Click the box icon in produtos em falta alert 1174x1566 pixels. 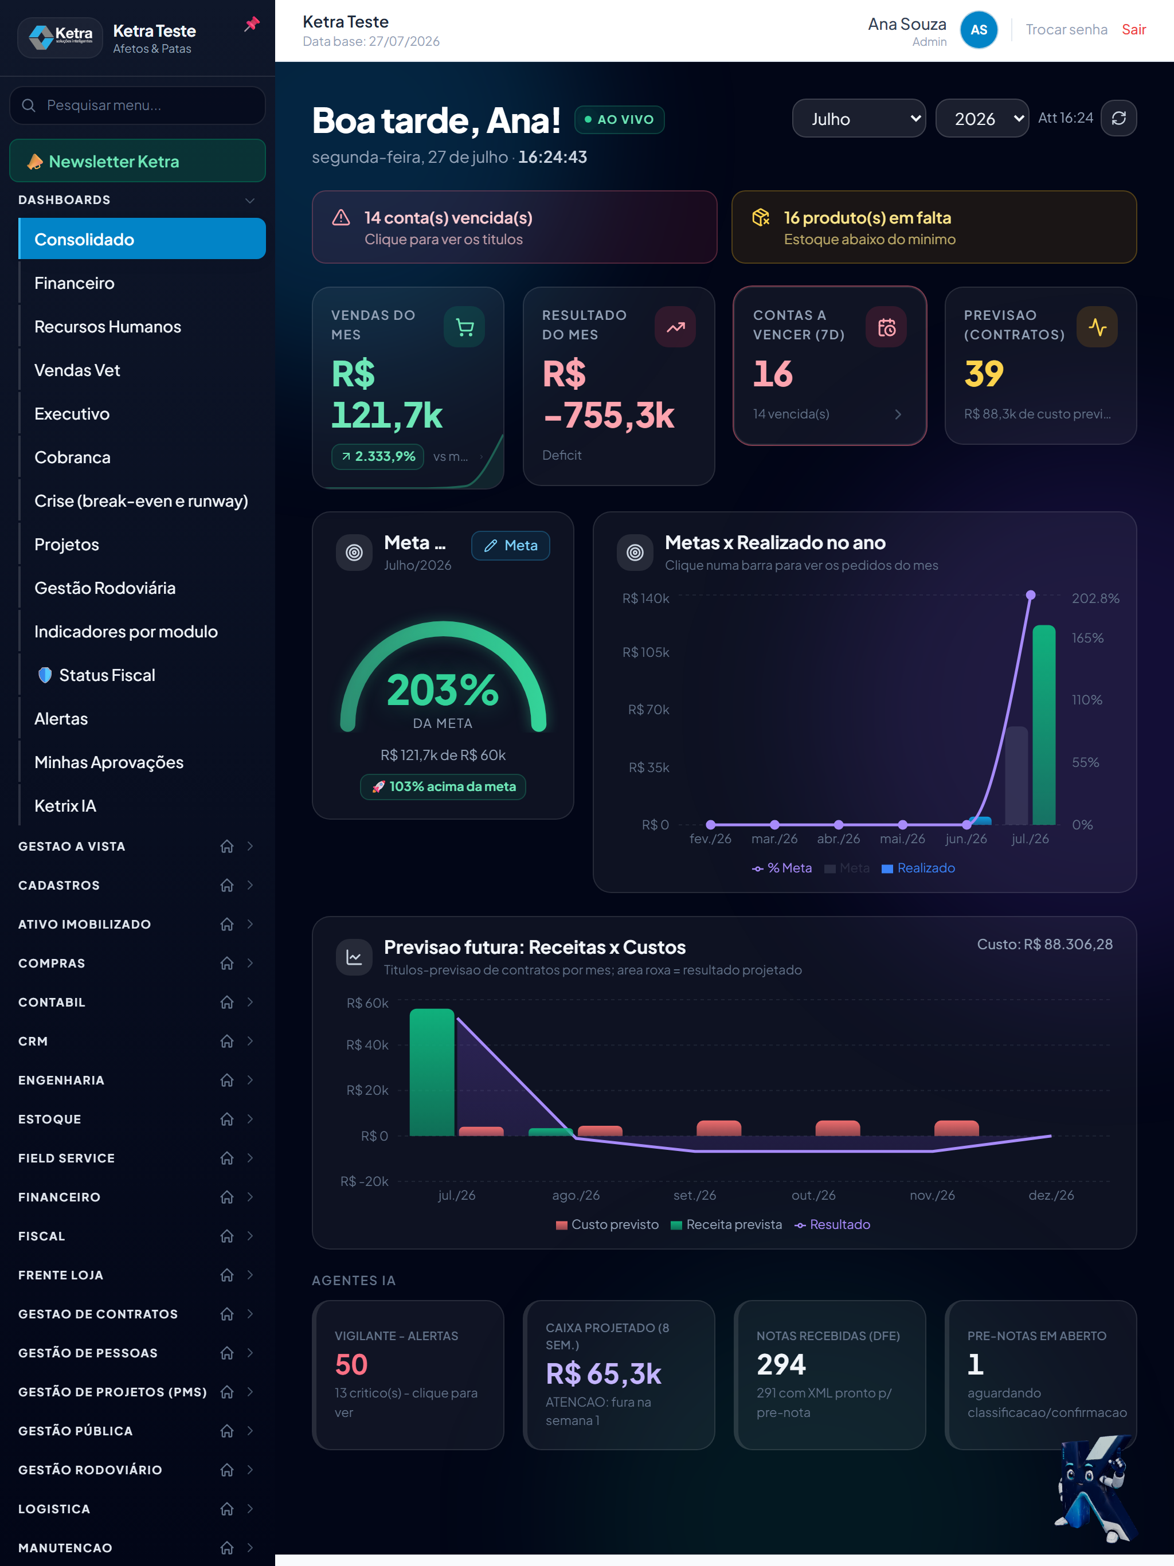click(x=761, y=218)
